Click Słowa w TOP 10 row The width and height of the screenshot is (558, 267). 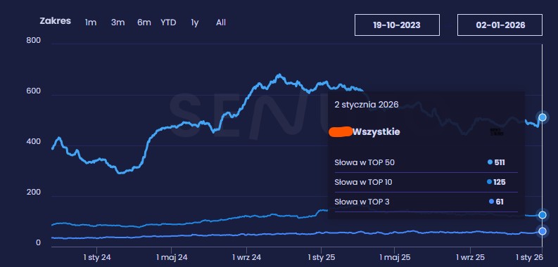[x=426, y=183]
